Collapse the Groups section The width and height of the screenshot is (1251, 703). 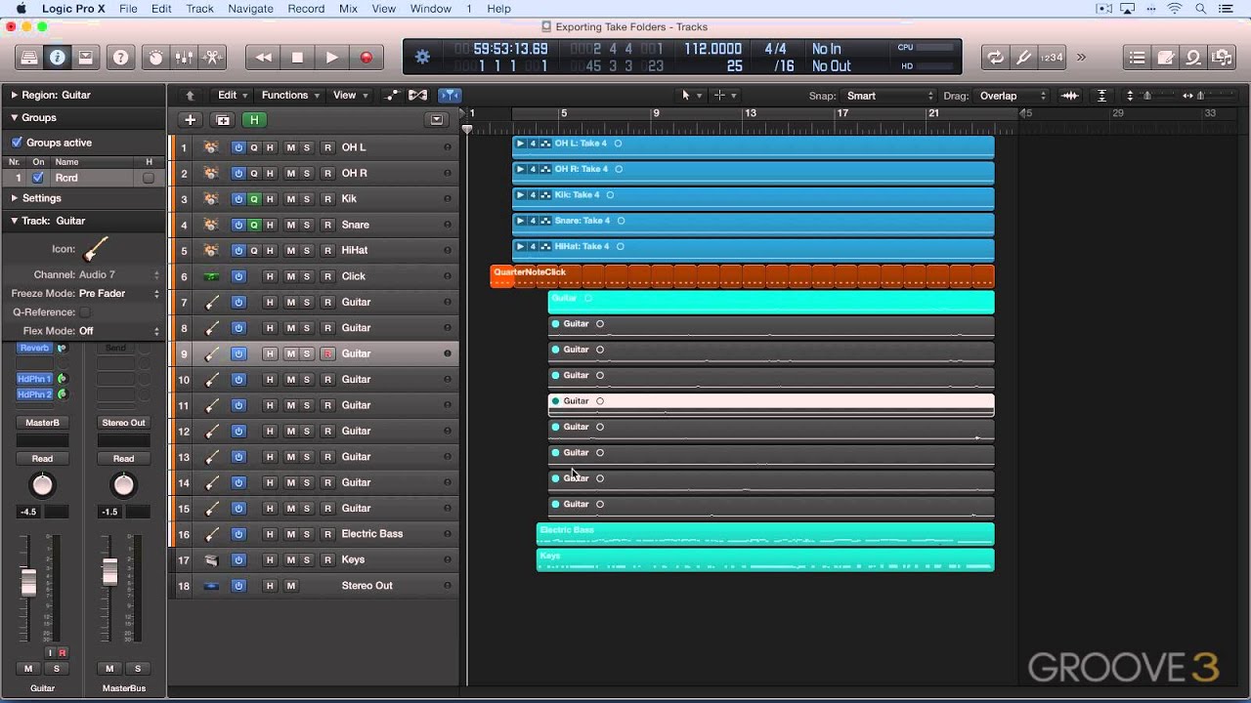click(x=15, y=117)
